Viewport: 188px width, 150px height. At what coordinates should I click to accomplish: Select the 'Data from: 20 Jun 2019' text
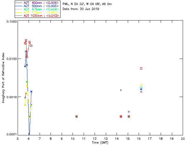coord(81,9)
